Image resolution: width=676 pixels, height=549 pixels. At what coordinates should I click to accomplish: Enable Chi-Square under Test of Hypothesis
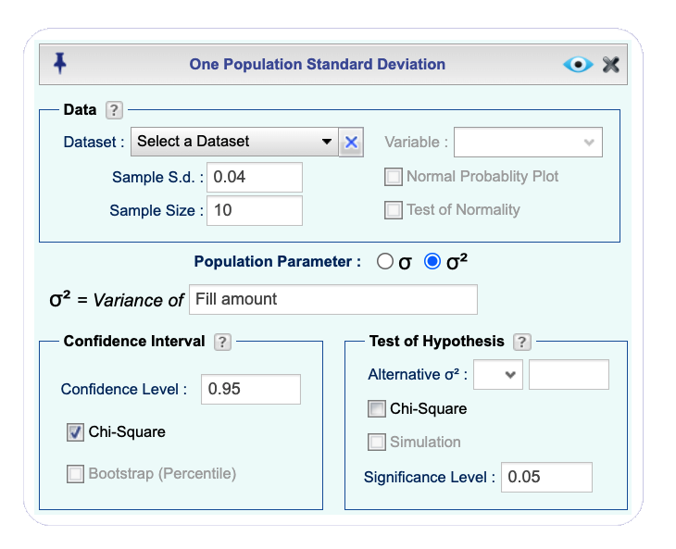[x=376, y=408]
